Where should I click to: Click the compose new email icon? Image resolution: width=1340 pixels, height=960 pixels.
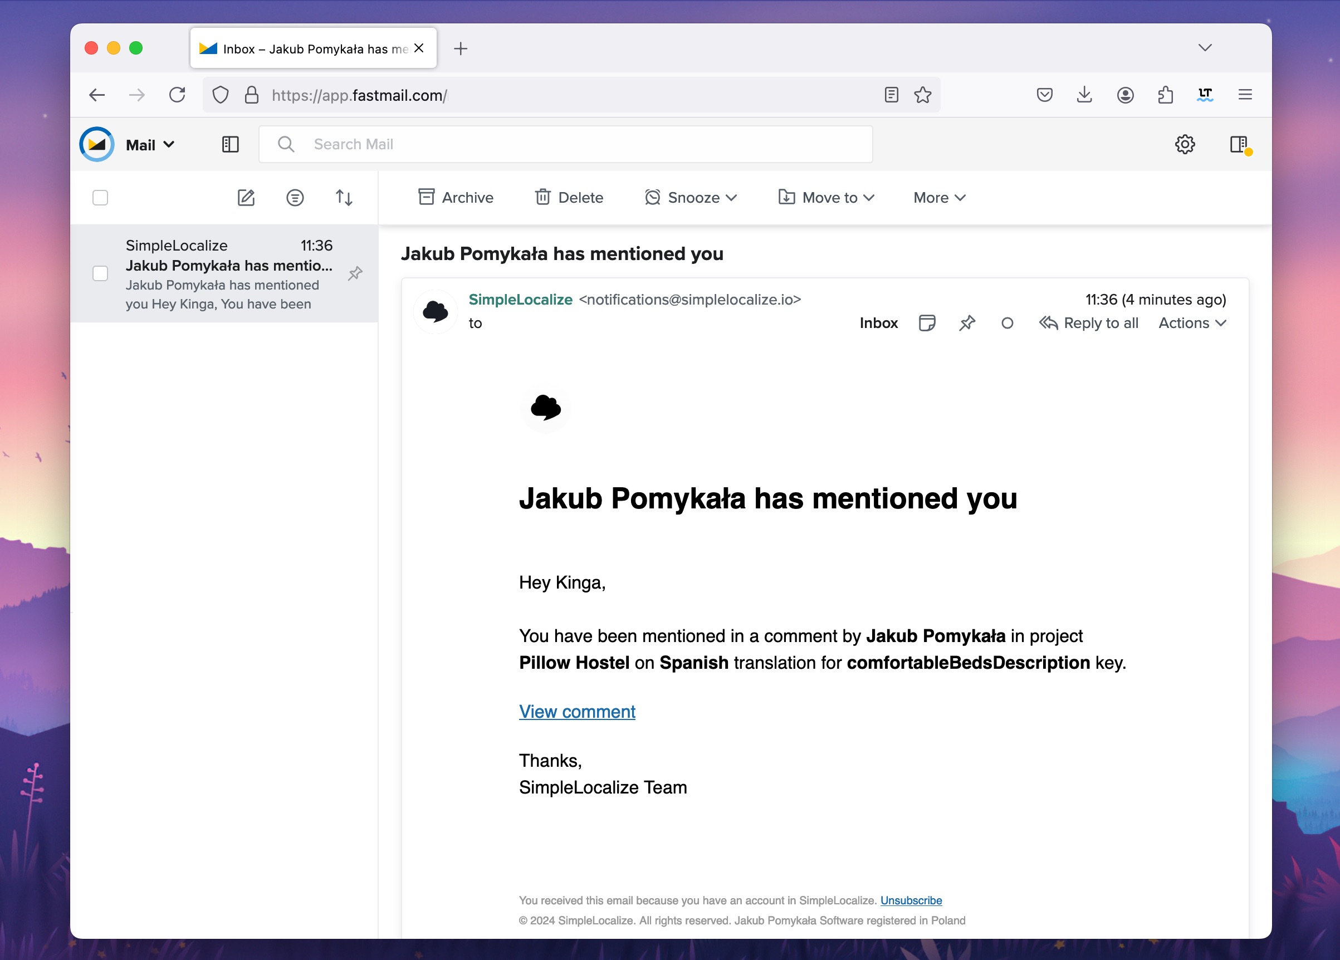tap(246, 197)
